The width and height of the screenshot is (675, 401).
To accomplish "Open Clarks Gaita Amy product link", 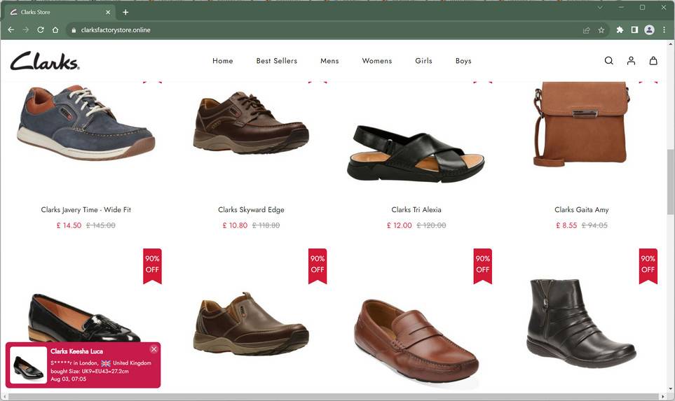I will tap(582, 210).
